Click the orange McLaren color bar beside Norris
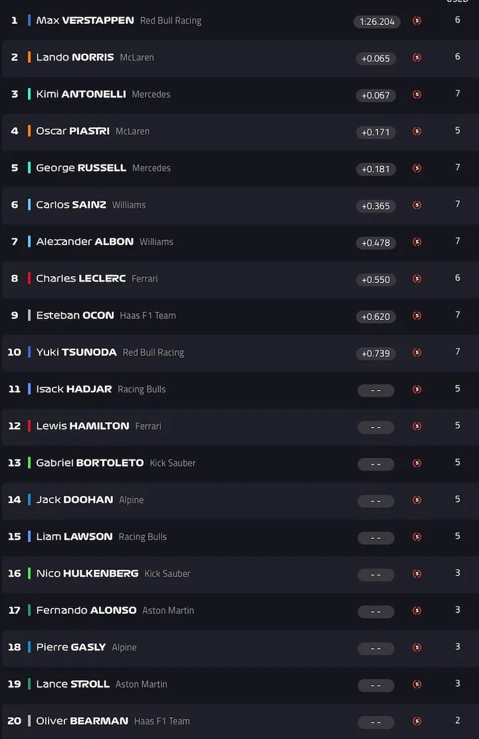 (29, 57)
